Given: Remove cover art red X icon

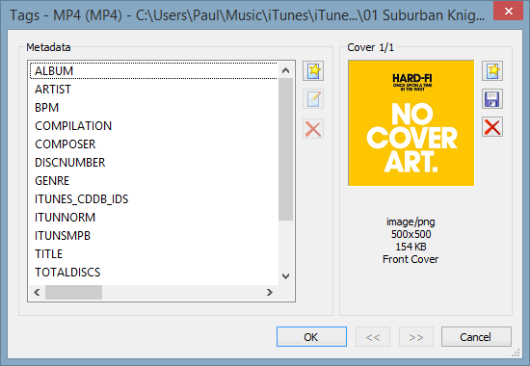Looking at the screenshot, I should pos(492,127).
